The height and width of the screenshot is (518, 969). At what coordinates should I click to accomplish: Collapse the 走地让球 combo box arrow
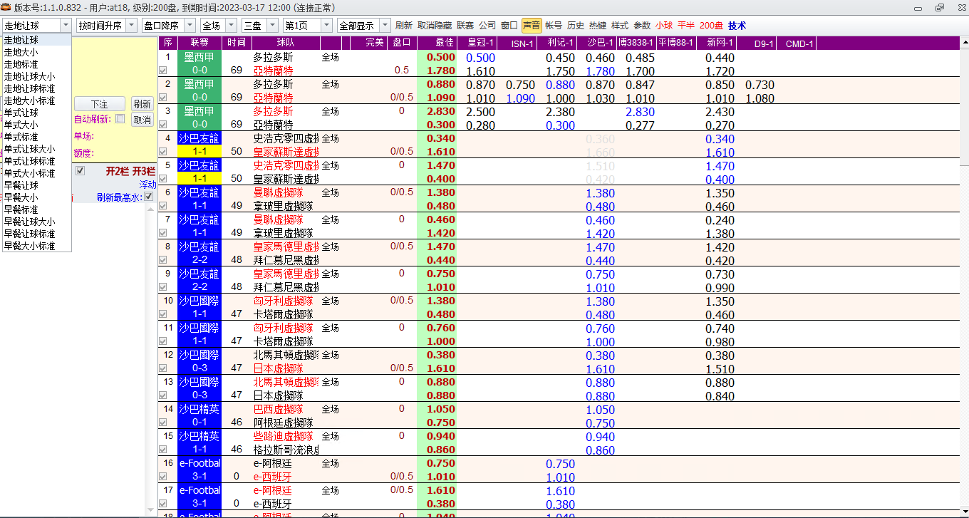(x=66, y=26)
